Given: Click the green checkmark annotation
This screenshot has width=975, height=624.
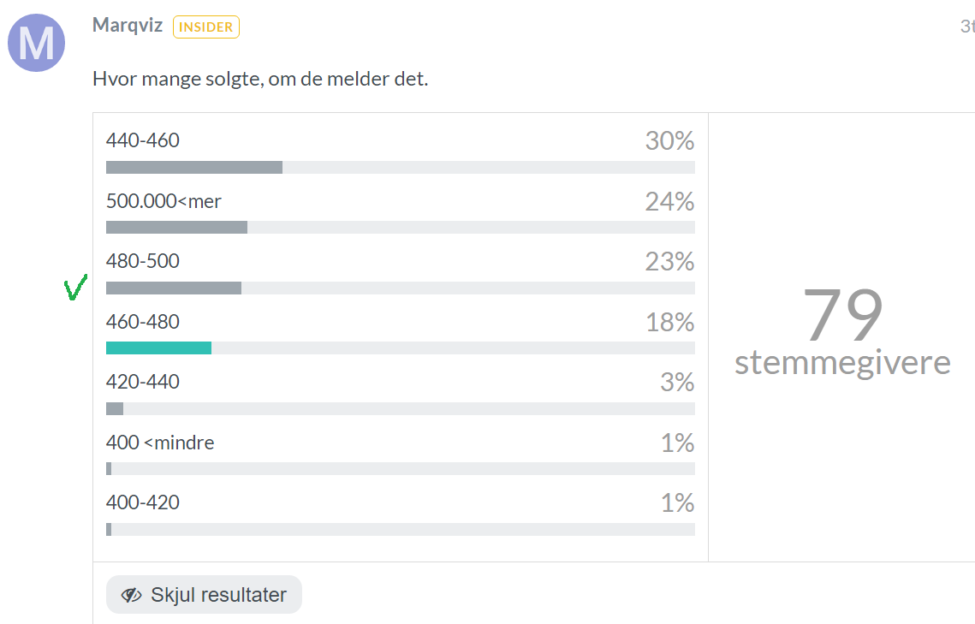Looking at the screenshot, I should pyautogui.click(x=75, y=287).
